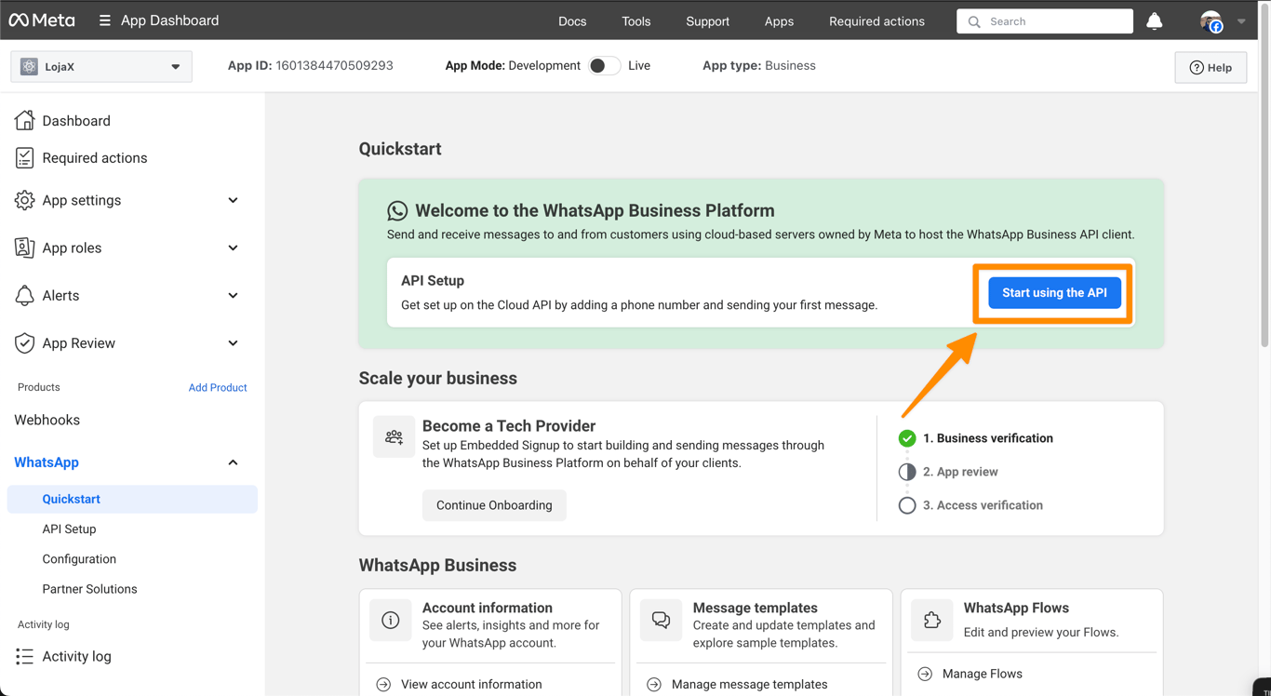1271x696 pixels.
Task: Click the App ID number 1601384470509293
Action: [x=334, y=66]
